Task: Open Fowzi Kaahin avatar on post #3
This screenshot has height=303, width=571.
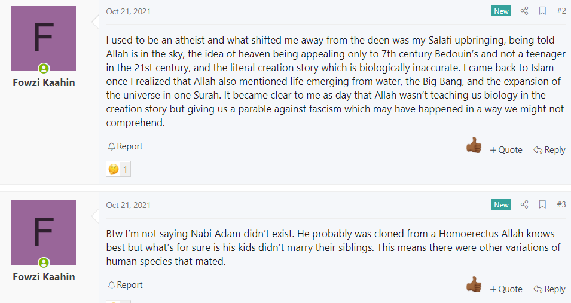Action: click(44, 232)
